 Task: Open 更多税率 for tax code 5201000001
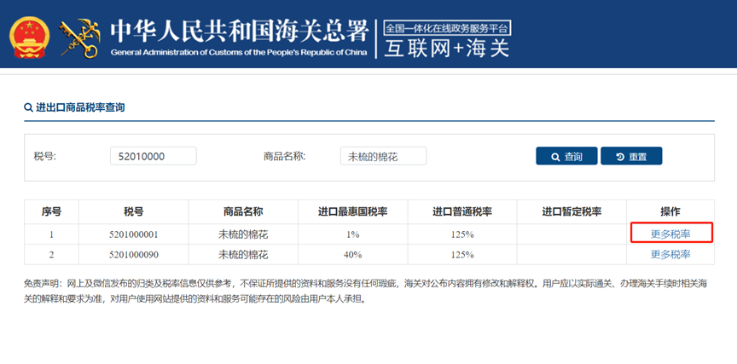[670, 234]
